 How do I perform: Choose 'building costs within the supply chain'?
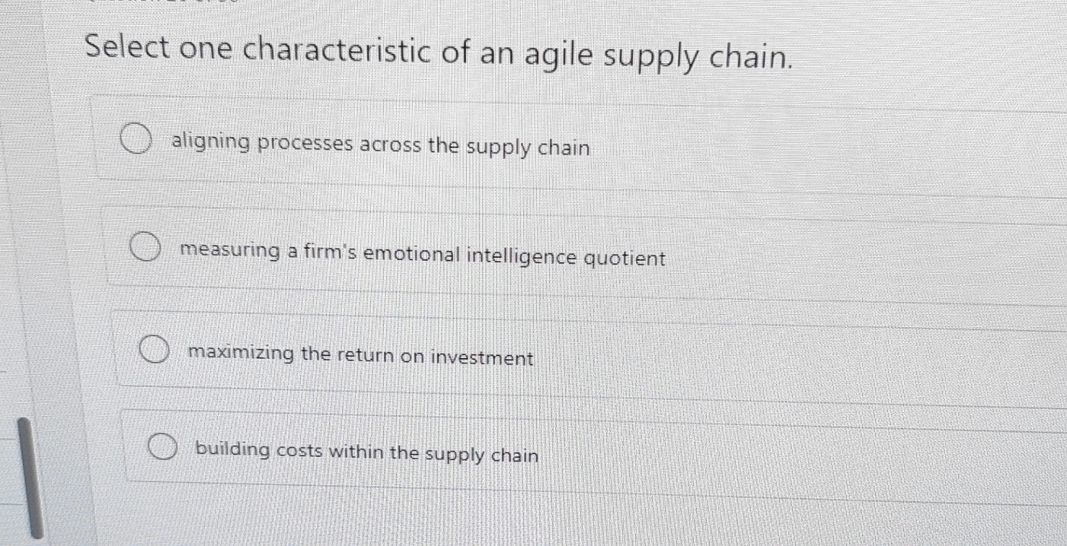[x=366, y=453]
